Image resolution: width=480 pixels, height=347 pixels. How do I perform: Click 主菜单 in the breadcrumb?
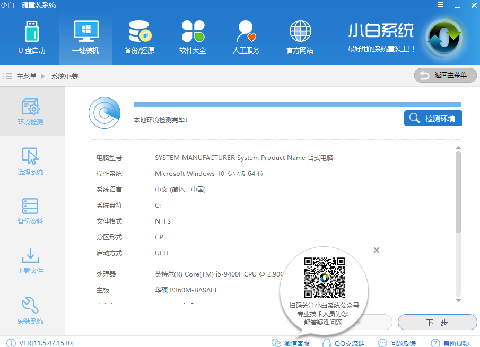(x=27, y=76)
